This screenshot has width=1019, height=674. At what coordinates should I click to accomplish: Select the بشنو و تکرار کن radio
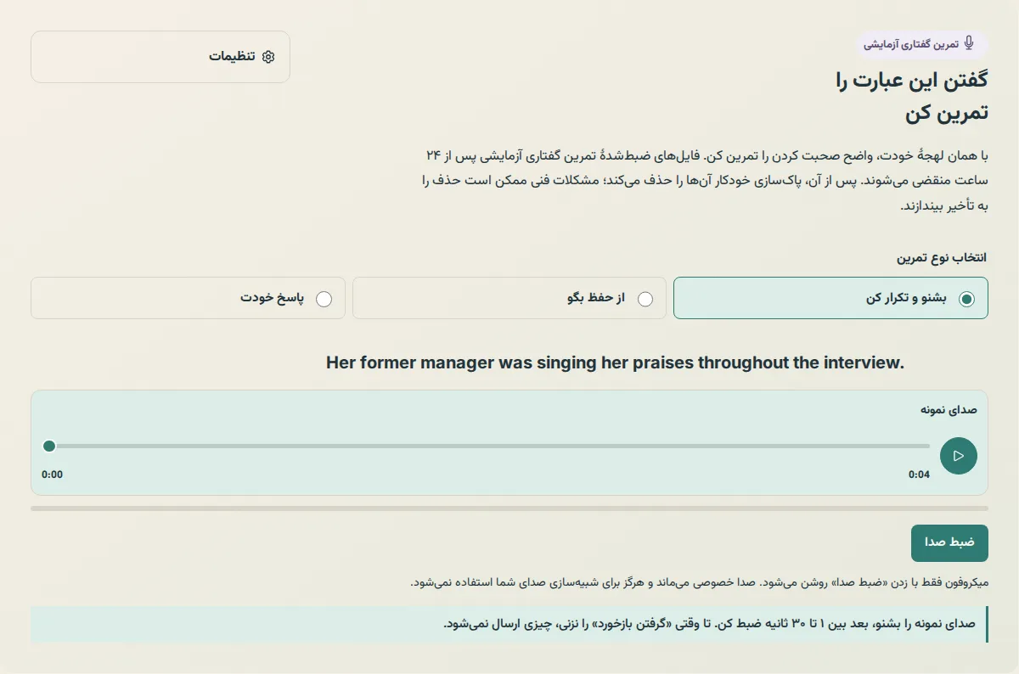coord(966,299)
